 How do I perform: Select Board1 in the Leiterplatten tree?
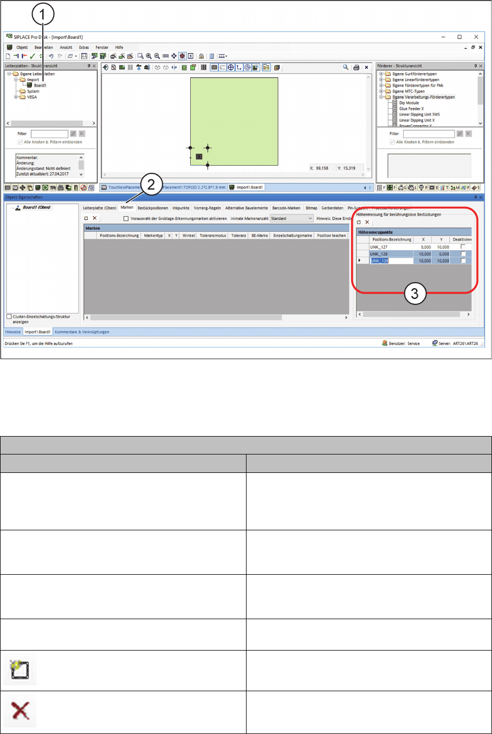[x=40, y=85]
